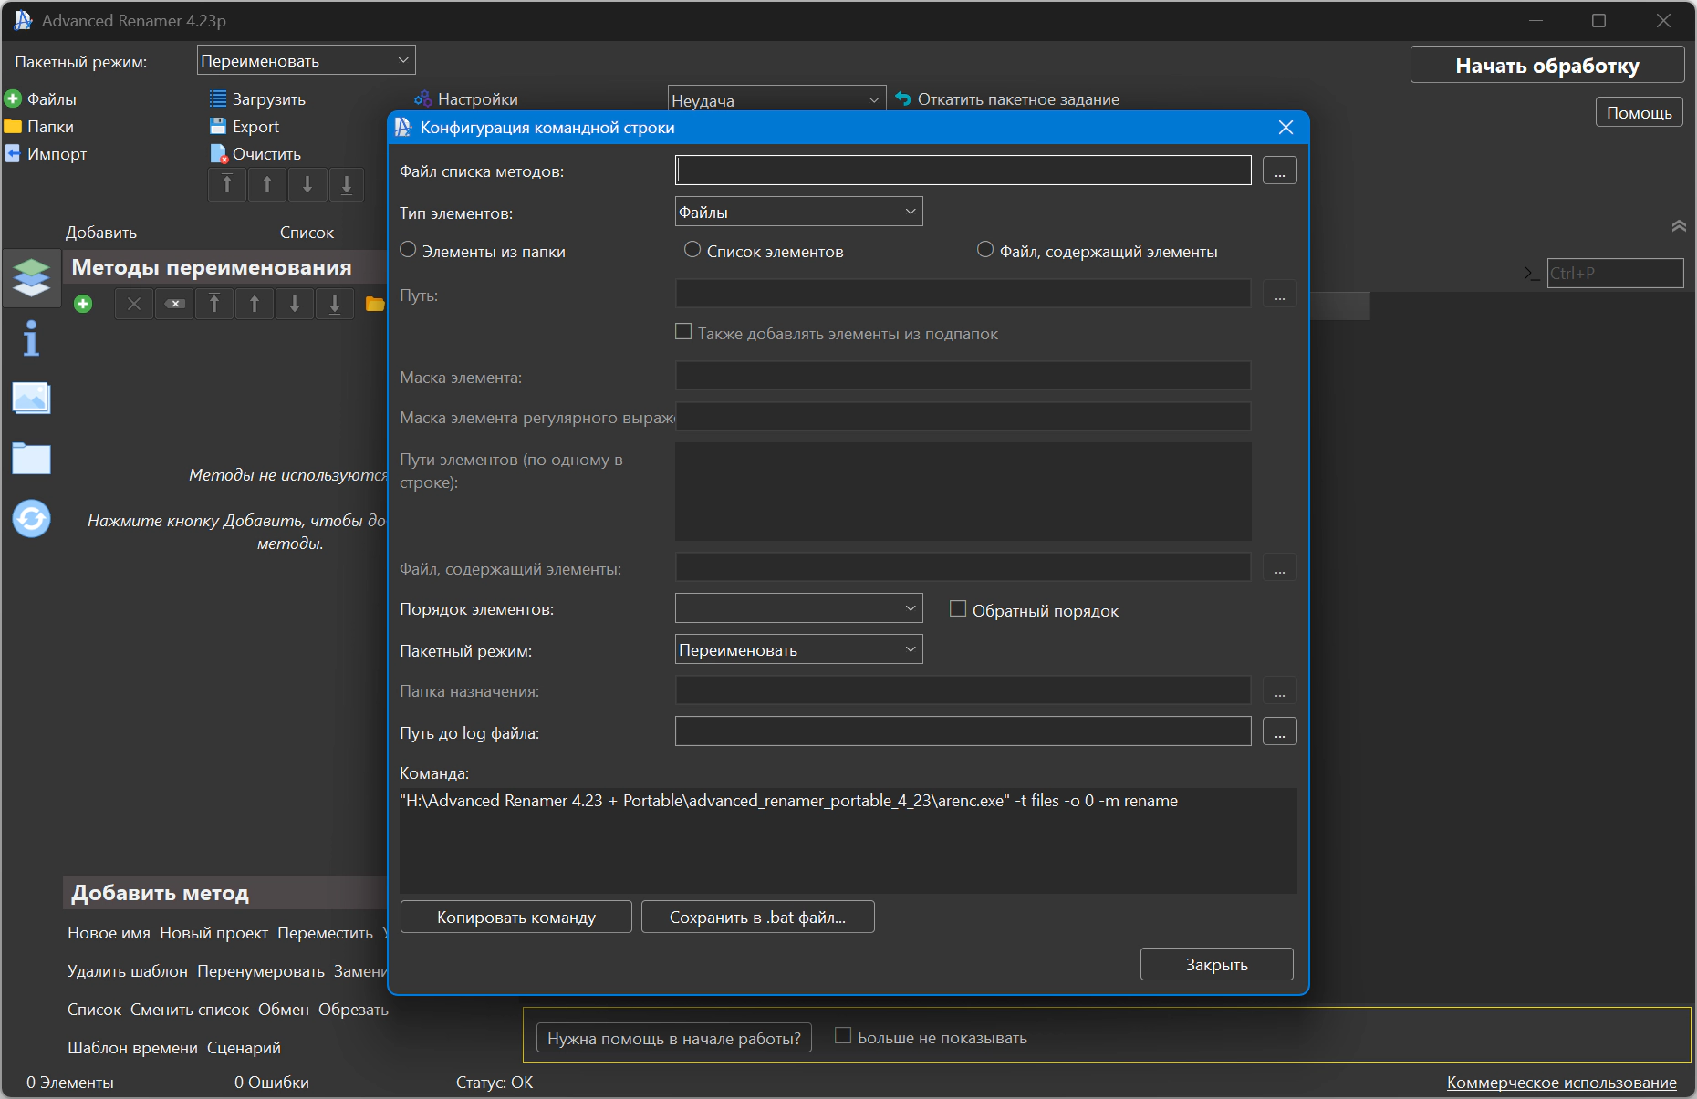Move list item to bottom under Очистить
1697x1099 pixels.
click(347, 185)
